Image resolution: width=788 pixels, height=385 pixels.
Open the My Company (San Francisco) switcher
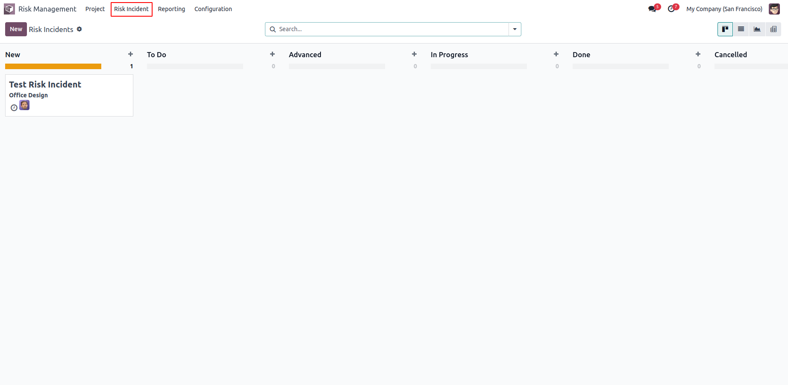(724, 9)
